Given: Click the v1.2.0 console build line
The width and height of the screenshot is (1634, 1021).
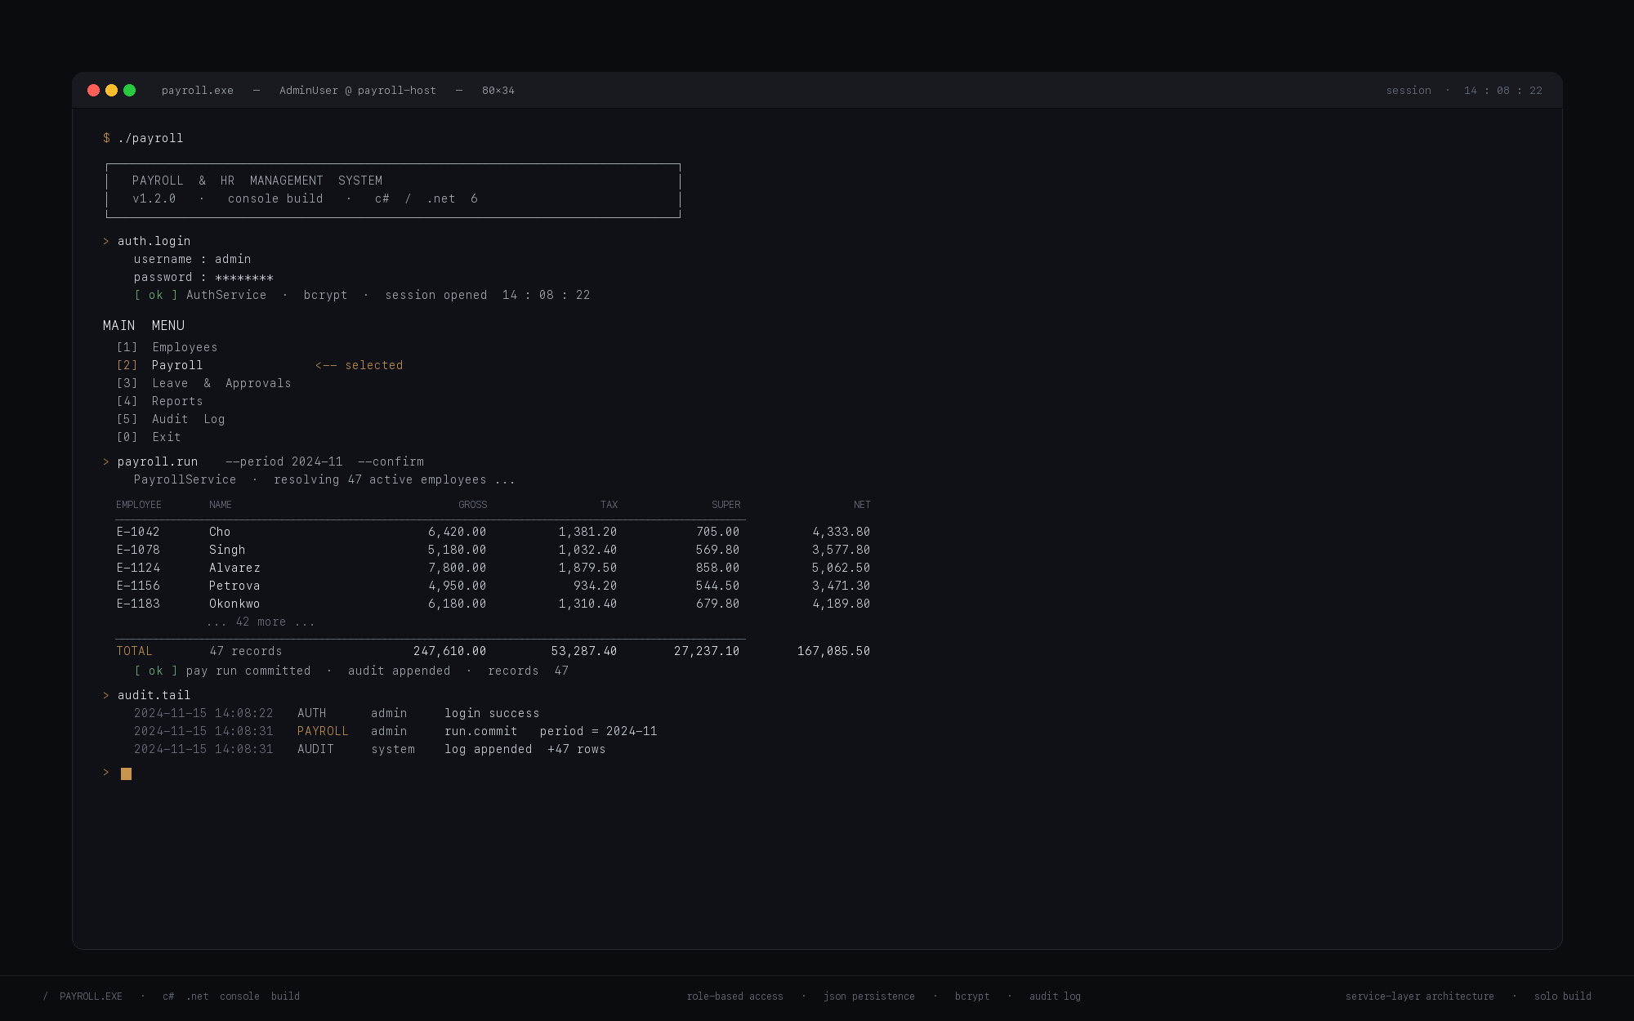Looking at the screenshot, I should [305, 198].
